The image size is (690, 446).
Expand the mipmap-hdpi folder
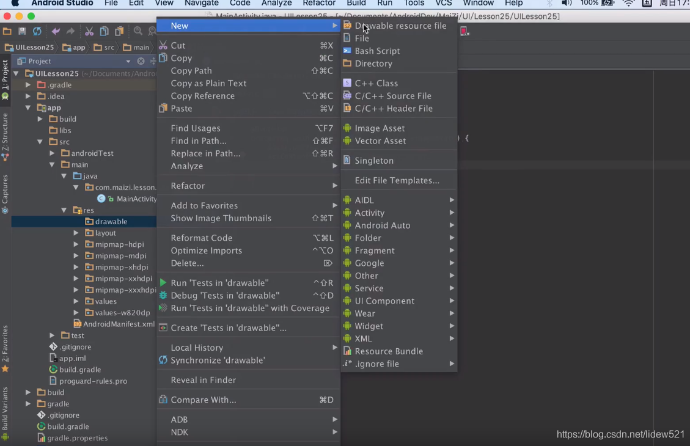pyautogui.click(x=76, y=244)
